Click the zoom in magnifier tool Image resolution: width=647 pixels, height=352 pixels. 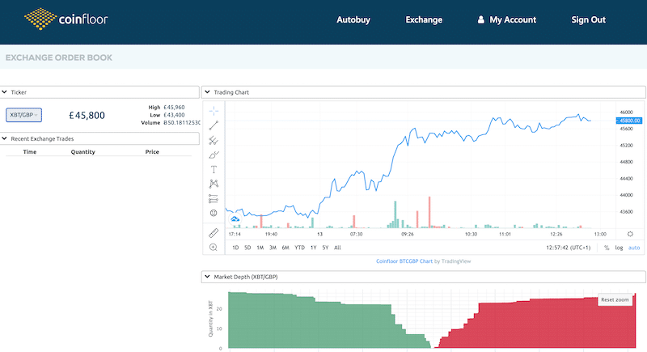point(214,247)
